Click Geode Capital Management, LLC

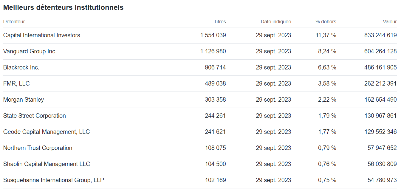click(47, 132)
